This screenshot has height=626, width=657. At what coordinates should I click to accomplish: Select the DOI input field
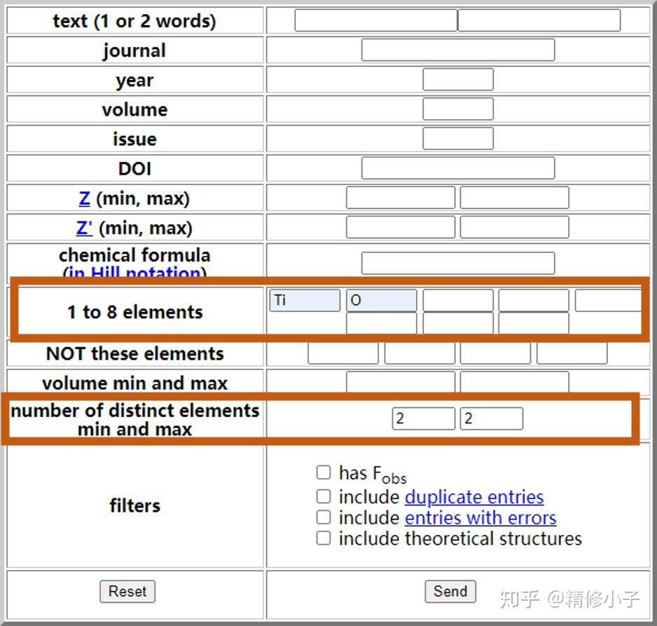coord(457,168)
